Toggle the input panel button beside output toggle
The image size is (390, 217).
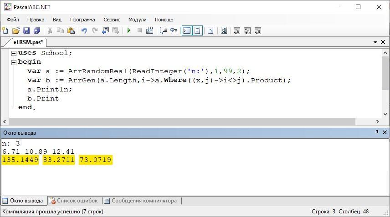tap(197, 30)
